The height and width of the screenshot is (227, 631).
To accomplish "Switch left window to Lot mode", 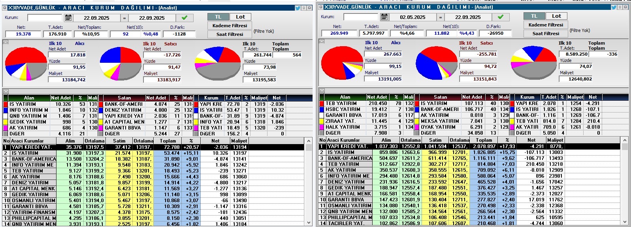I will (240, 17).
